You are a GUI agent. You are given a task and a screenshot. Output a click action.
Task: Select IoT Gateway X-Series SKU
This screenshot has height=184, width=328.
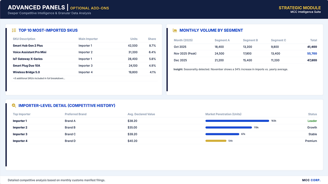point(27,59)
